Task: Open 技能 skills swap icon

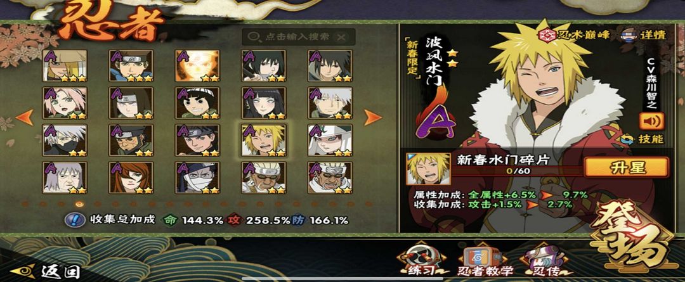Action: tap(627, 139)
